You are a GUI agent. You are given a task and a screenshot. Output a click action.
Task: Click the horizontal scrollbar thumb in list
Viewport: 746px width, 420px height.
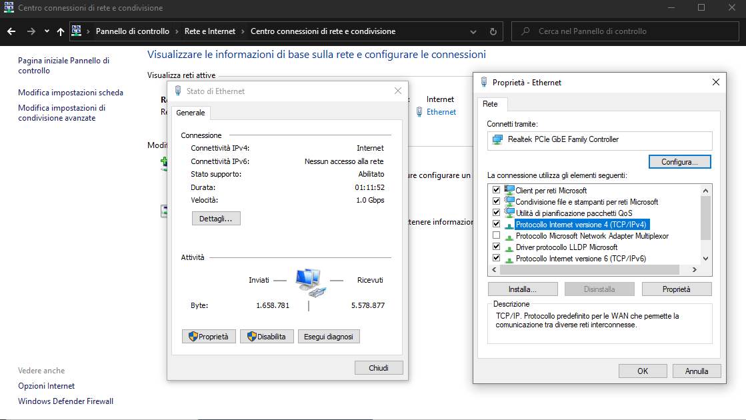tap(589, 270)
